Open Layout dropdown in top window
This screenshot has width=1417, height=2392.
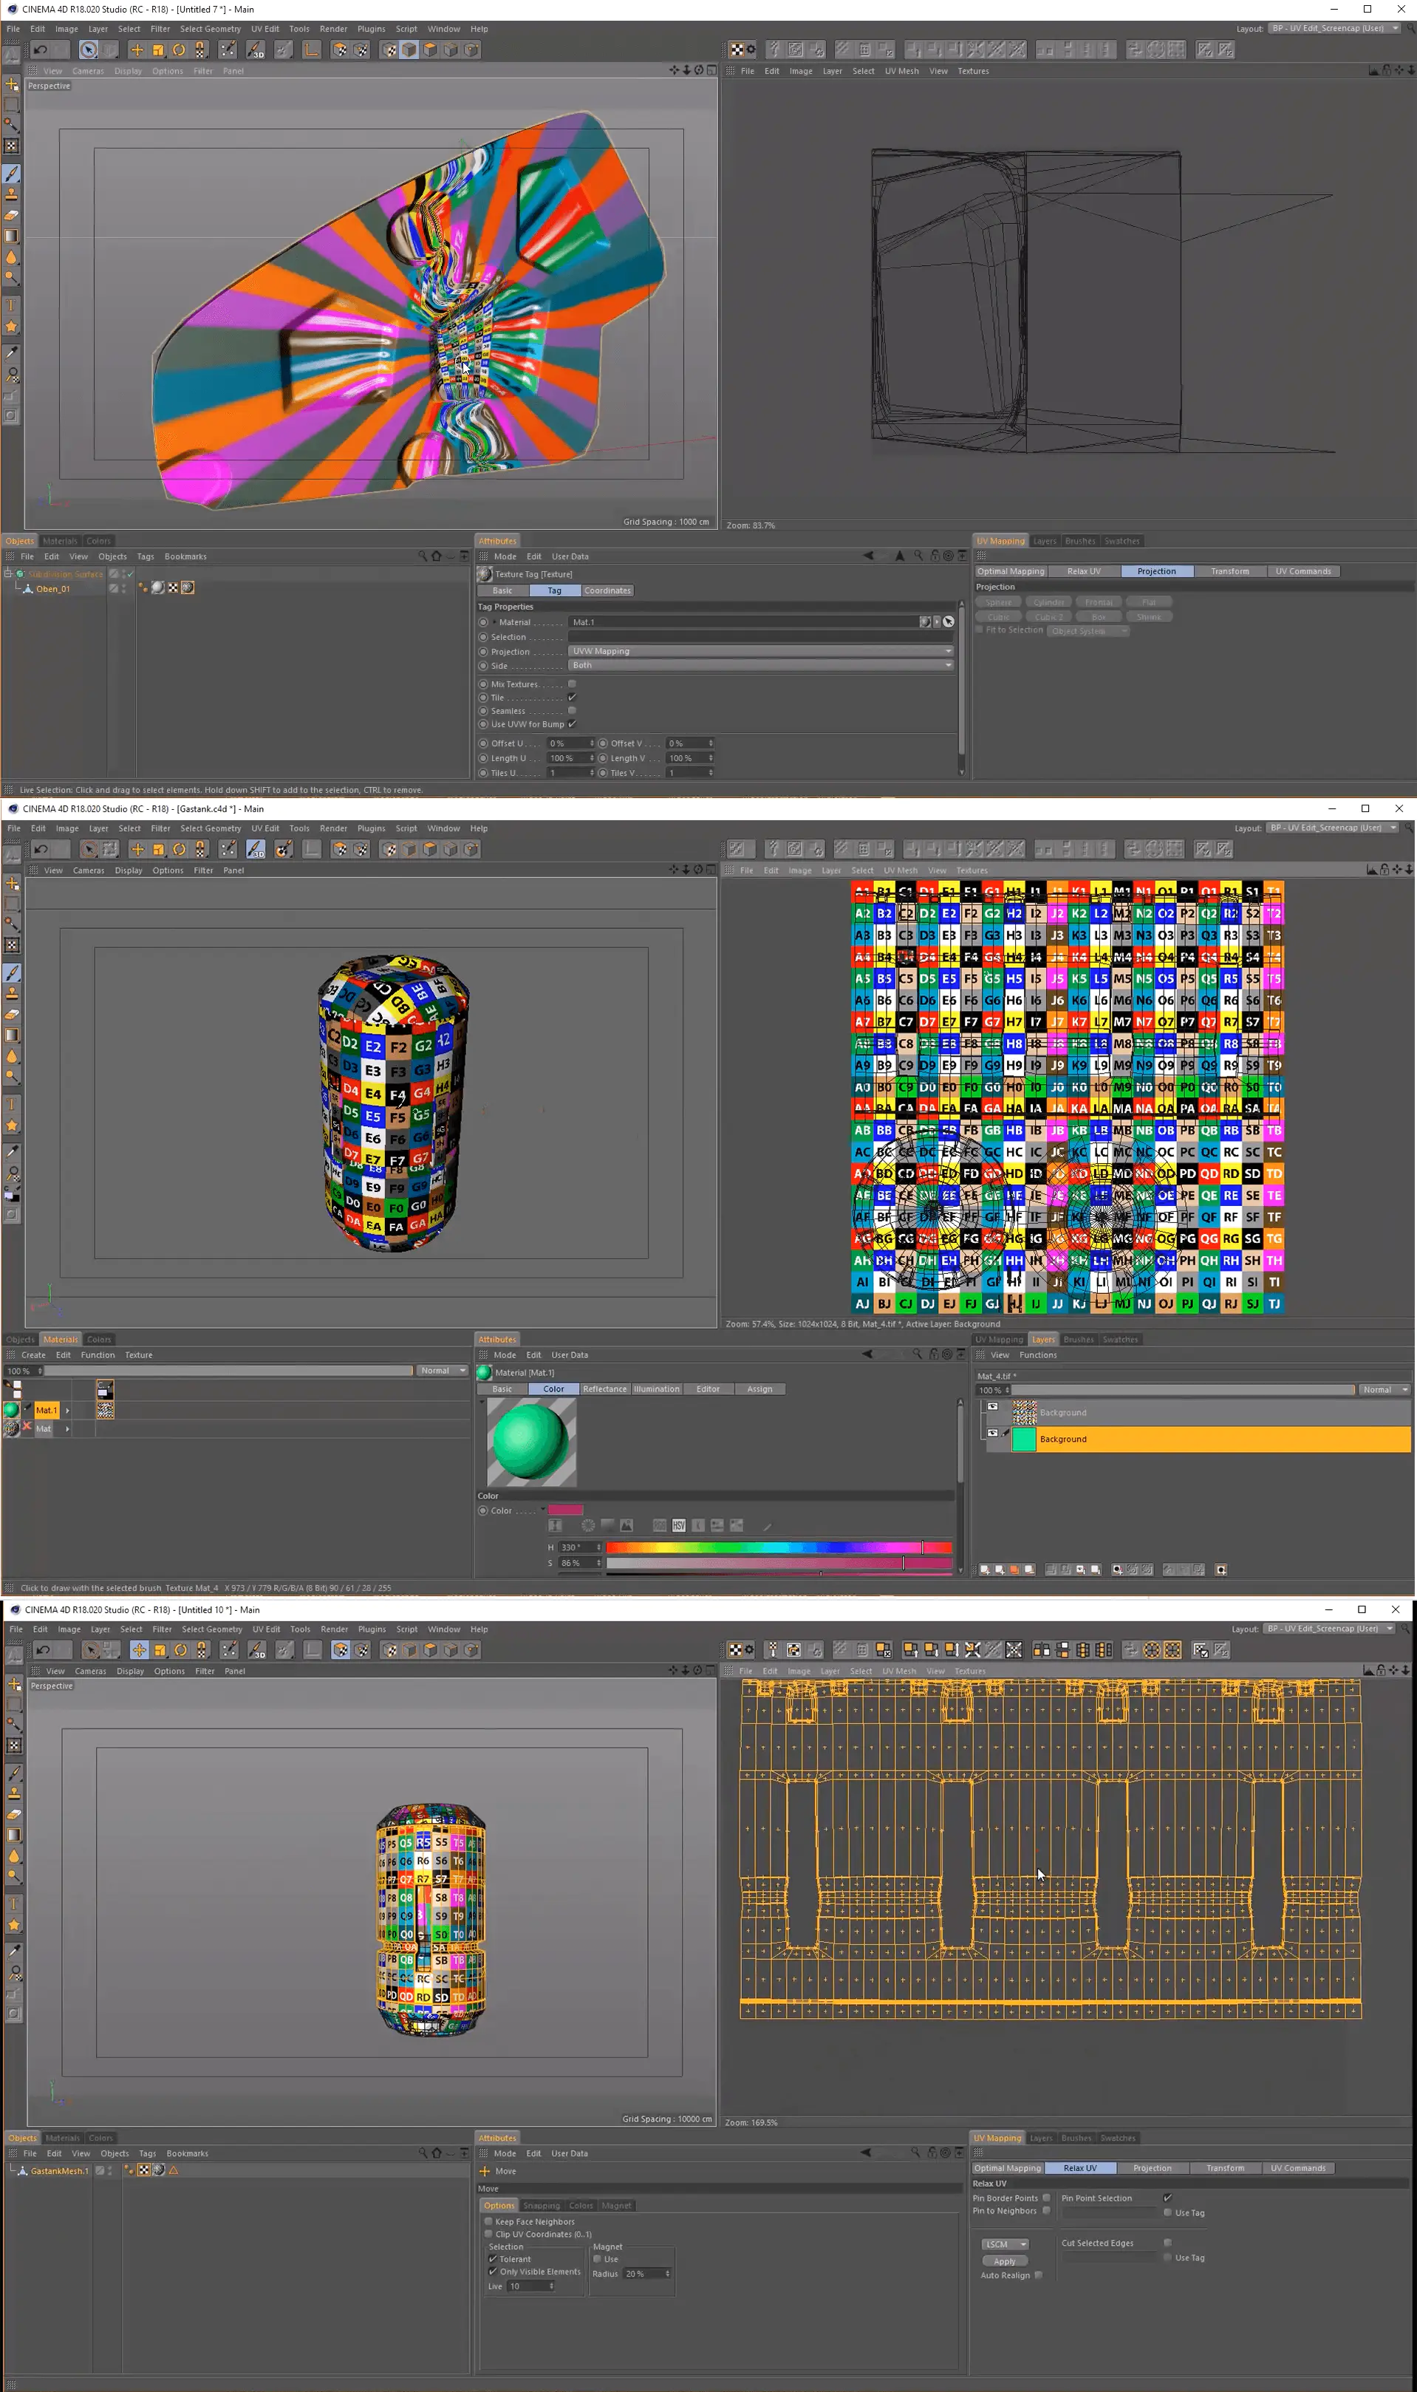(1335, 29)
